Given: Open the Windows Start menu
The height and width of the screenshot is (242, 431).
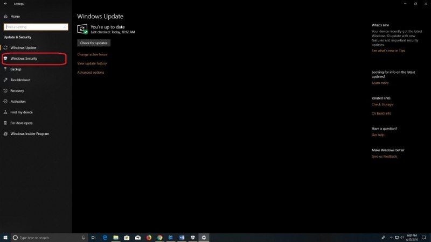Looking at the screenshot, I should (x=5, y=238).
